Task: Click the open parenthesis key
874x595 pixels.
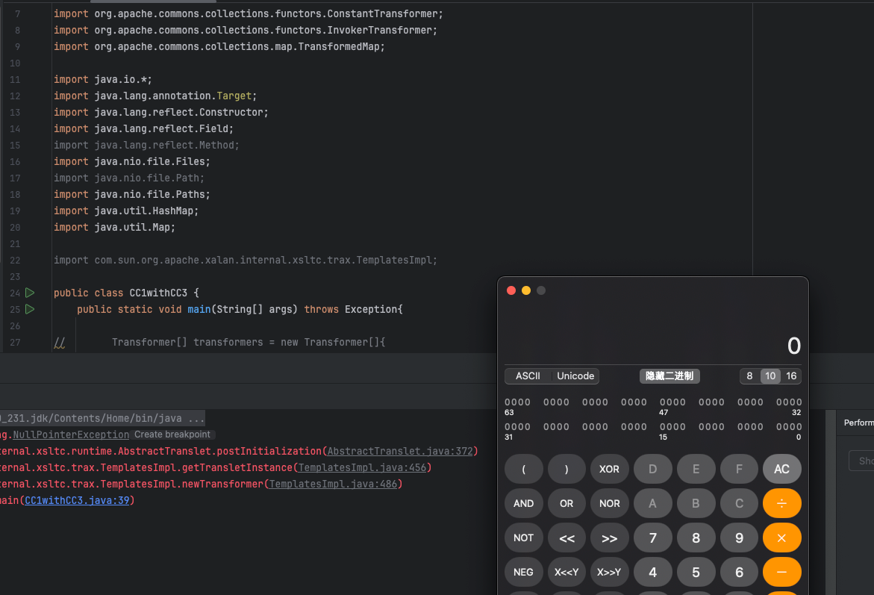Action: (523, 469)
